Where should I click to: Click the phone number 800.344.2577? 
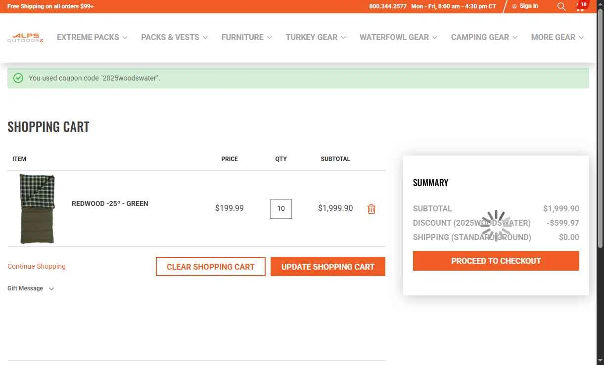[388, 6]
